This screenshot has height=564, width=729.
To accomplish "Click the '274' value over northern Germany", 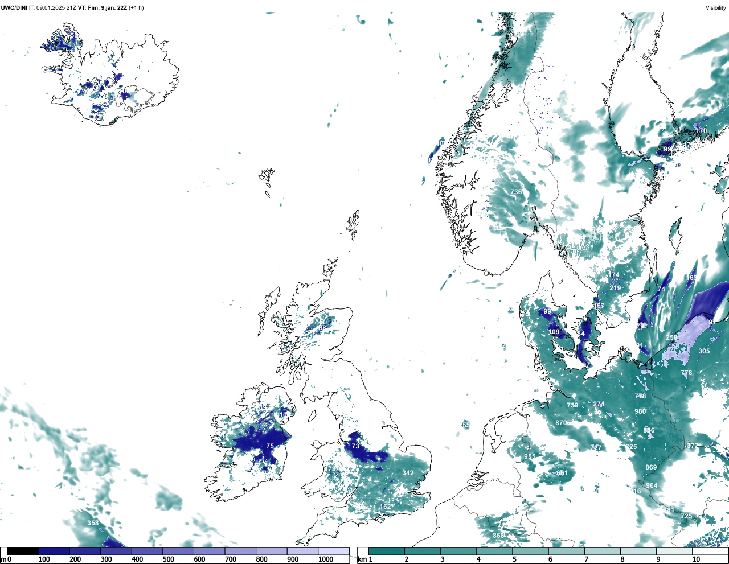I will [x=599, y=404].
